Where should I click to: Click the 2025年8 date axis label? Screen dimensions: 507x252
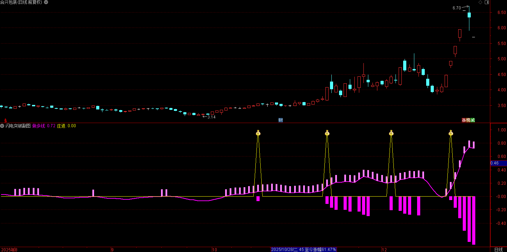(x=9, y=250)
